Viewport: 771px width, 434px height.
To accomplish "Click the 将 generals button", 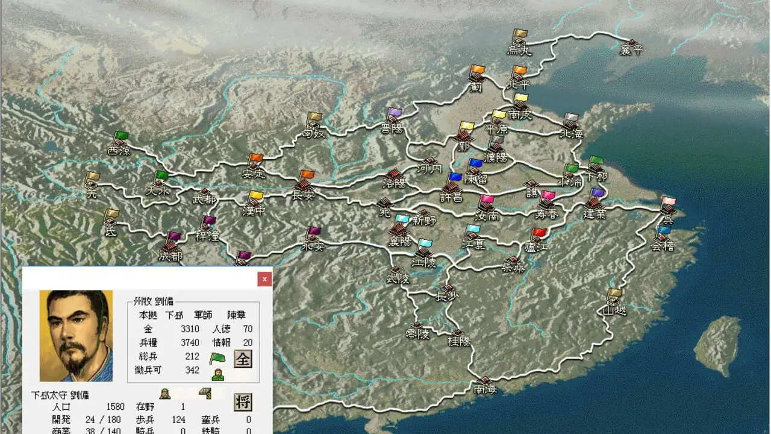I will pos(242,402).
